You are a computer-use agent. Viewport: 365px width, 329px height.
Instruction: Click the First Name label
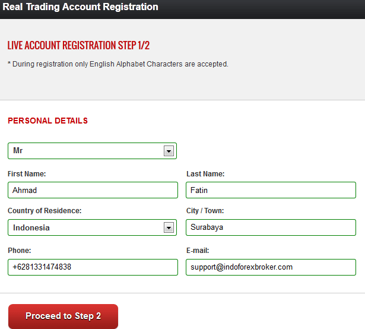click(27, 174)
